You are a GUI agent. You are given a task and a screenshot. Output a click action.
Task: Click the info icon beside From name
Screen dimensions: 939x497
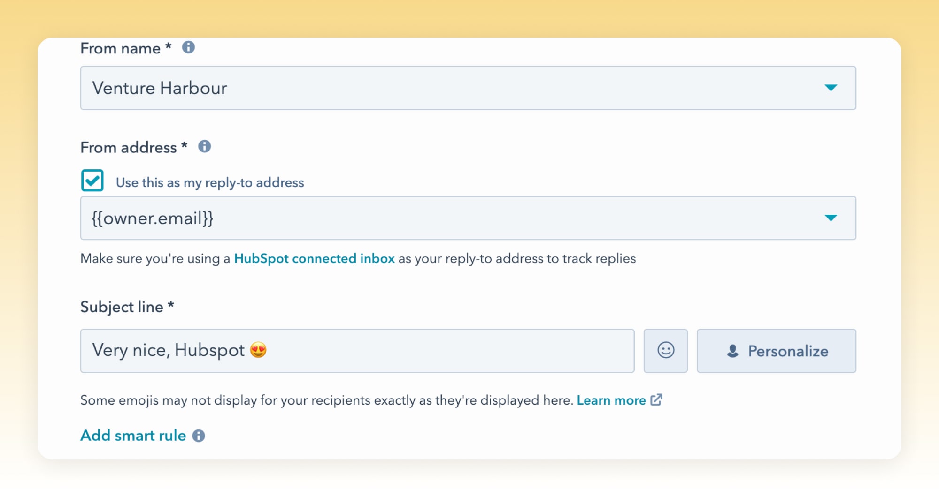(x=188, y=47)
